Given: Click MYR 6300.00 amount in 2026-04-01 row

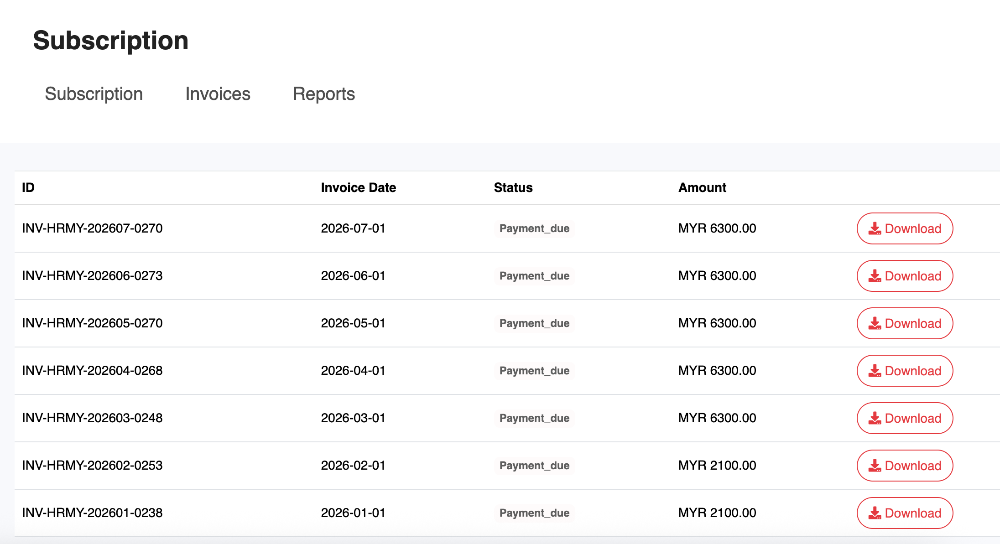Looking at the screenshot, I should [x=717, y=371].
